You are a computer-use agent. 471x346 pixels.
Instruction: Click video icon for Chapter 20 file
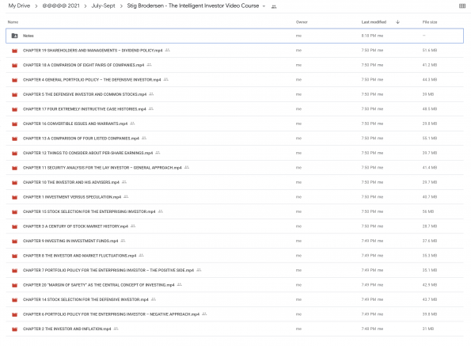tap(14, 285)
